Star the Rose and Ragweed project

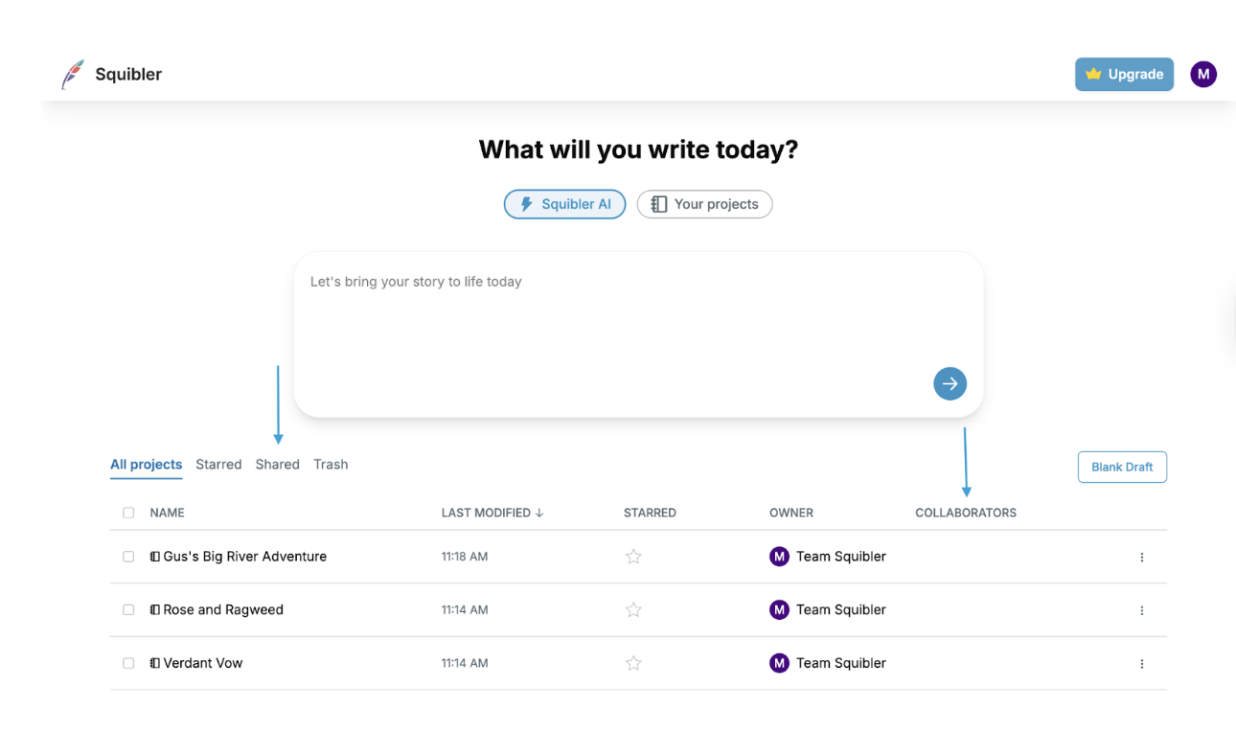(633, 609)
